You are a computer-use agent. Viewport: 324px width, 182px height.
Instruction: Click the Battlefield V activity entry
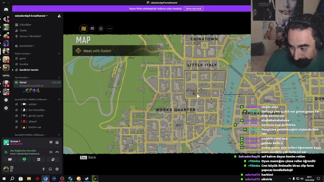pos(37,46)
